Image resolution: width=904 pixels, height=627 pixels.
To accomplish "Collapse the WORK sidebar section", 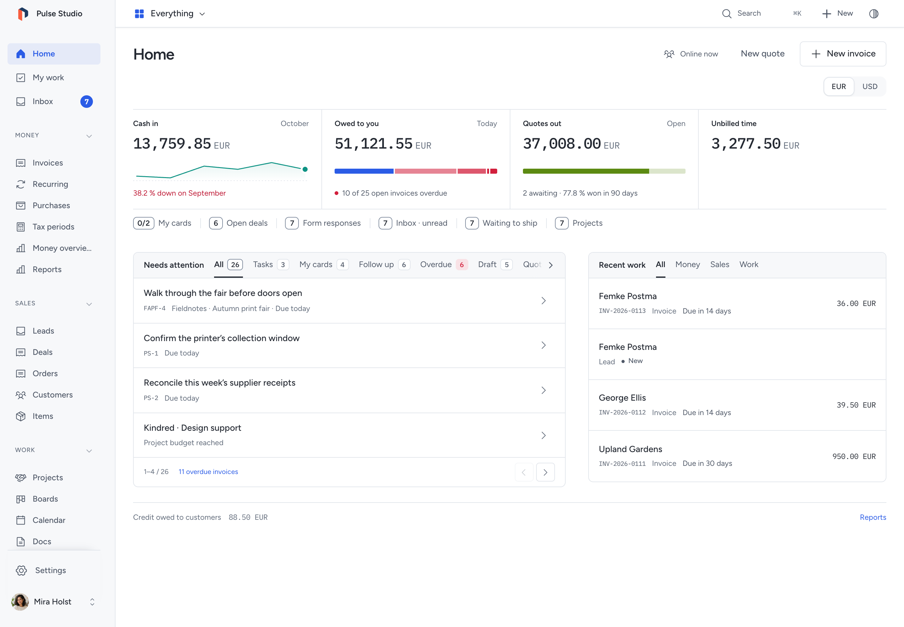I will [89, 450].
